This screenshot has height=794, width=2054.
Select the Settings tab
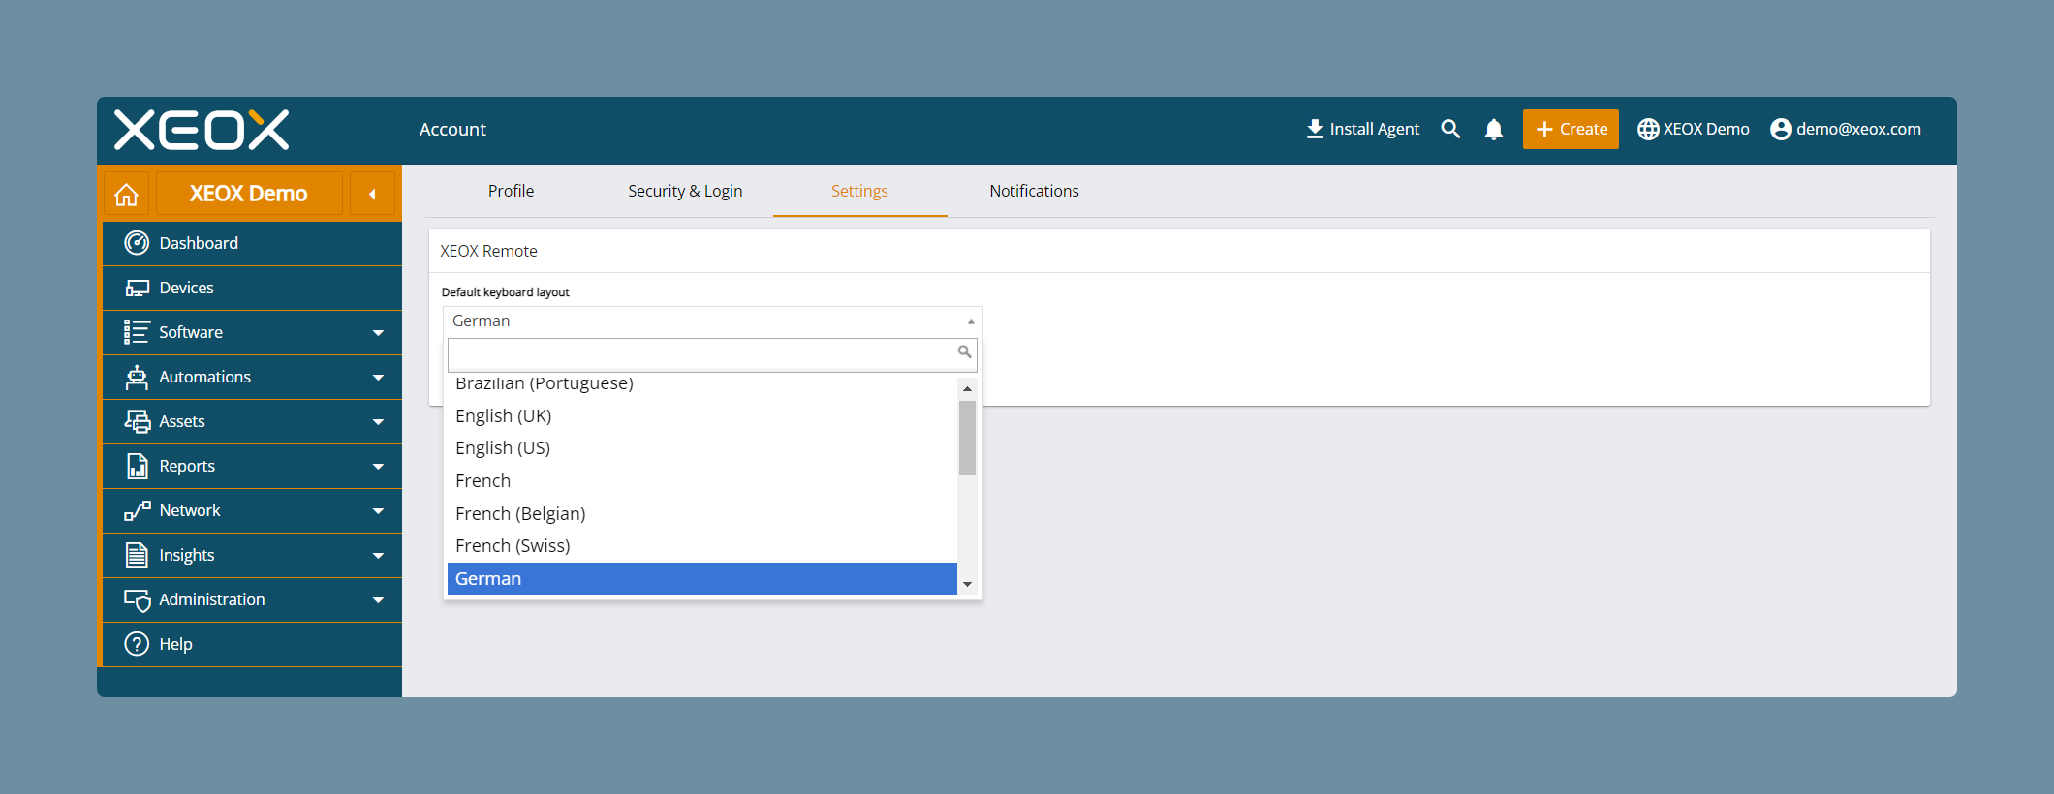click(x=859, y=191)
